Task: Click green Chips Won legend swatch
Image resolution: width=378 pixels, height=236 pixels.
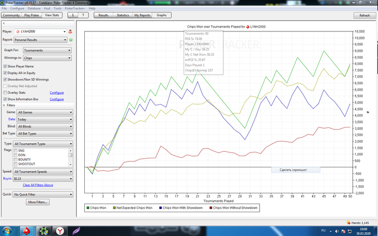Action: 87,208
